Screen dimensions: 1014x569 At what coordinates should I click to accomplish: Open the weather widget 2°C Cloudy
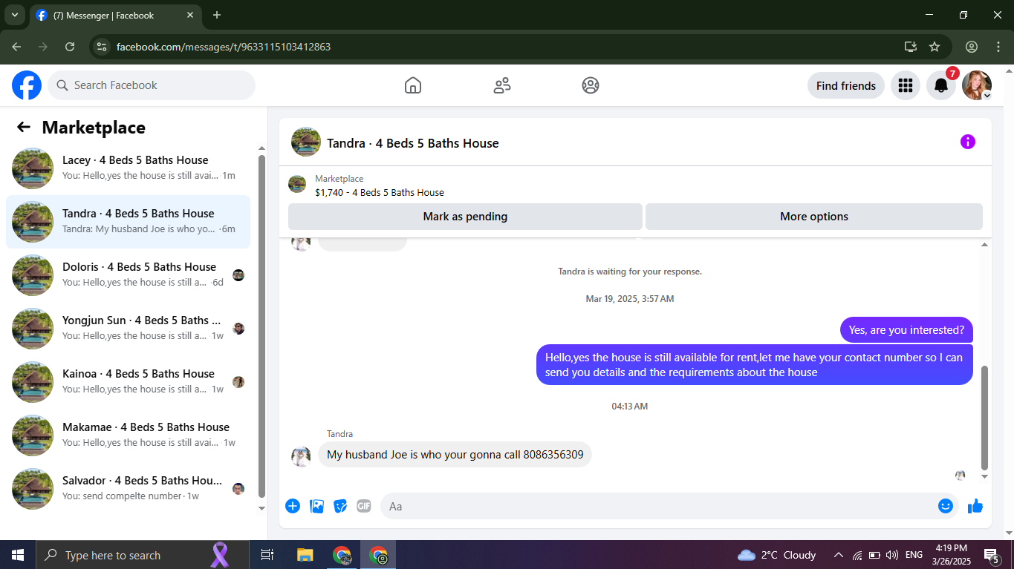pos(777,555)
